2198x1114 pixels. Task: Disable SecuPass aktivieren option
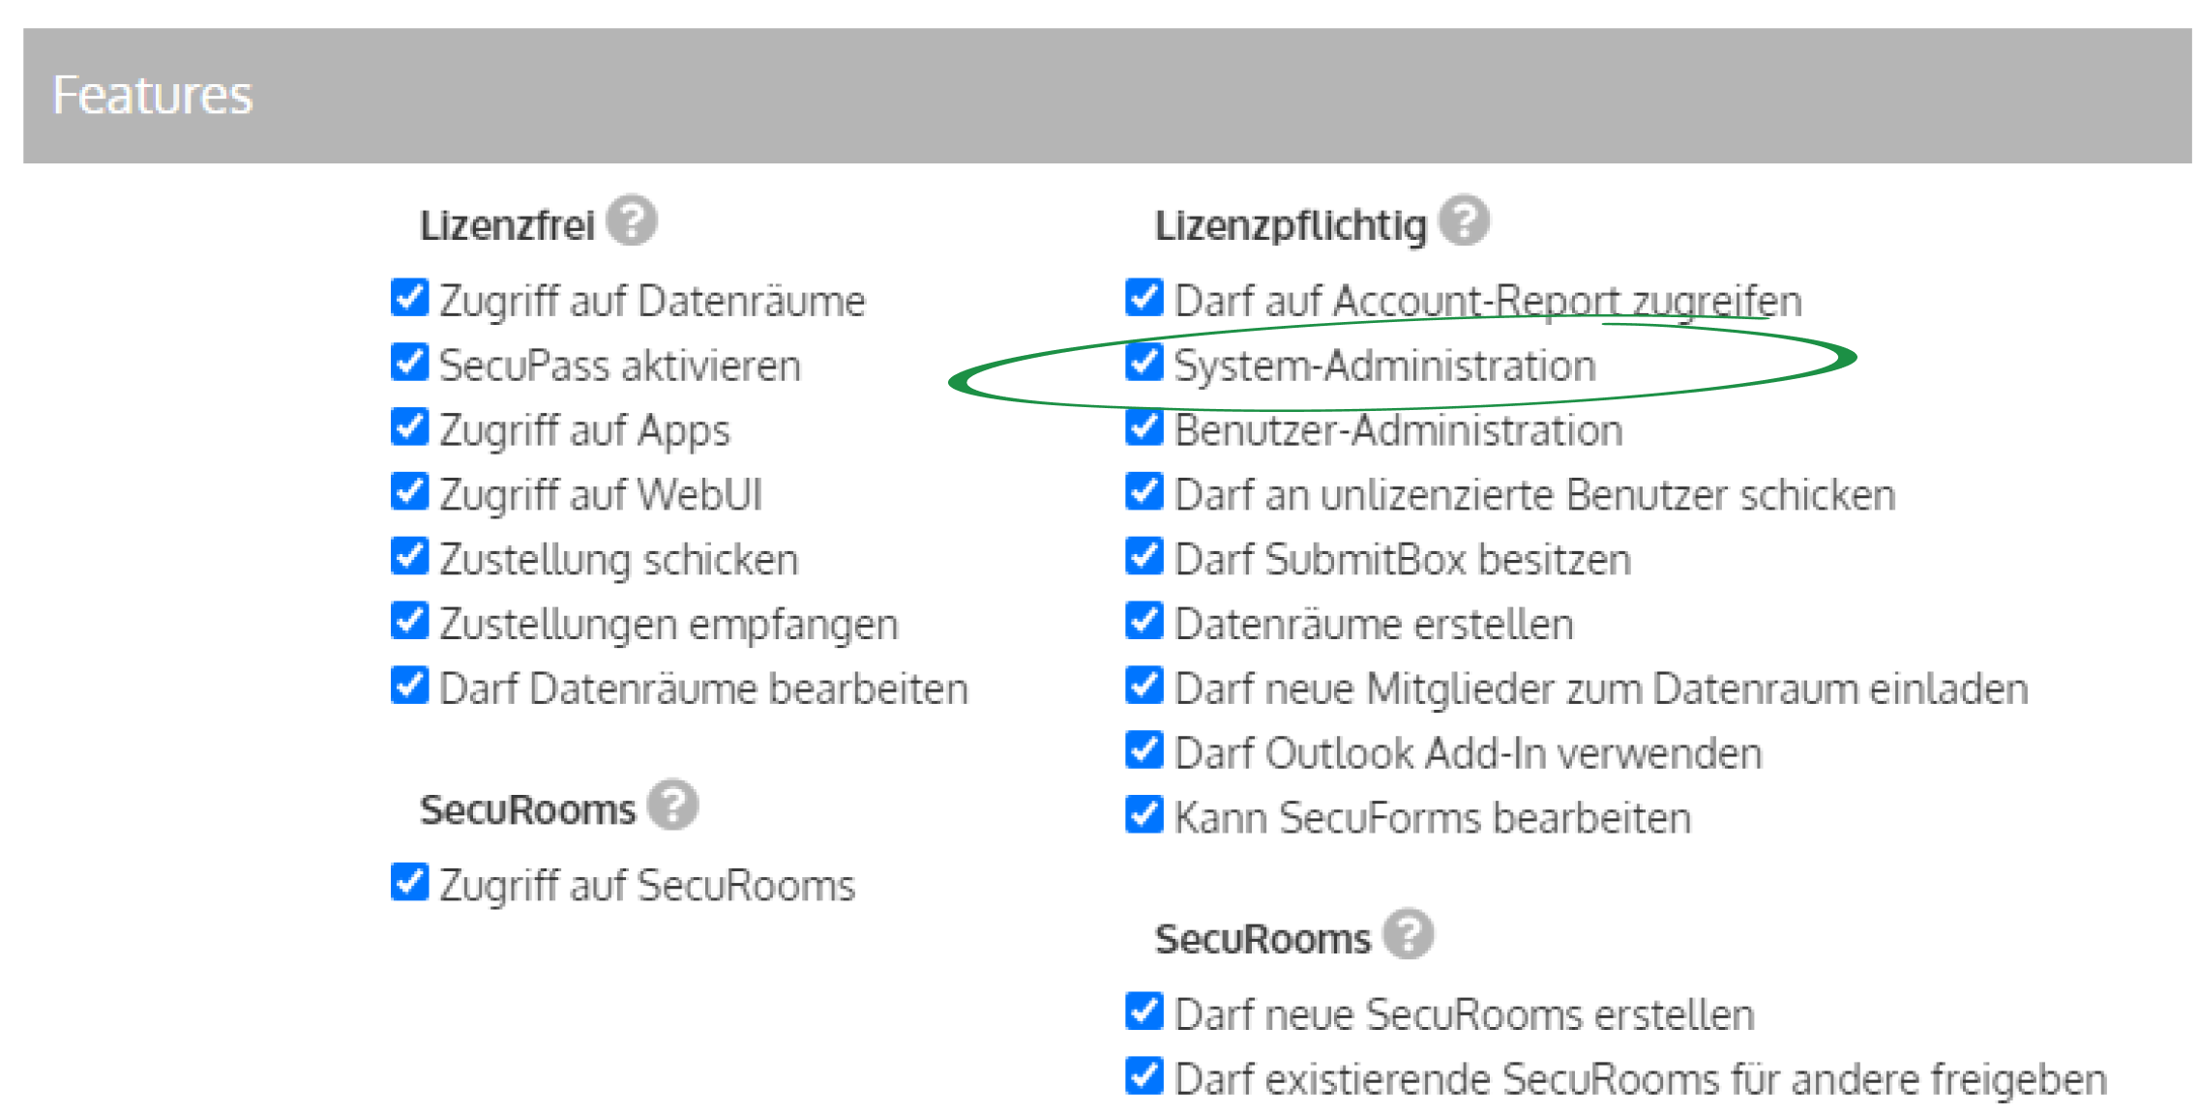pos(410,363)
